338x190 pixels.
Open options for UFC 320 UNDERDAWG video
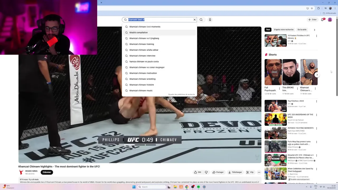317,115
